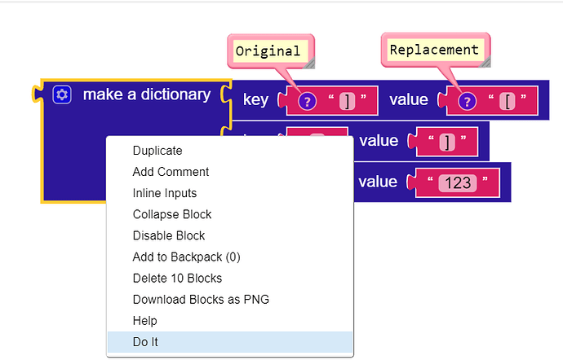
Task: Edit the "123" text value field
Action: coord(457,182)
